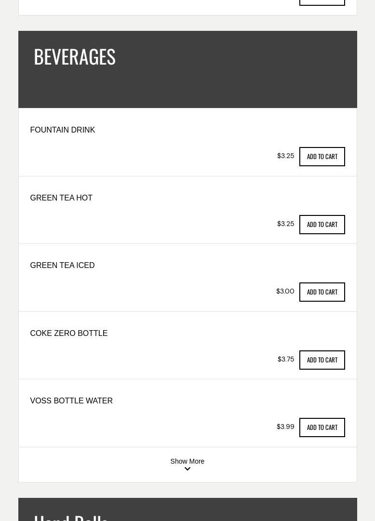The image size is (375, 521).
Task: Click the chevron arrow below Show More
Action: 187,469
